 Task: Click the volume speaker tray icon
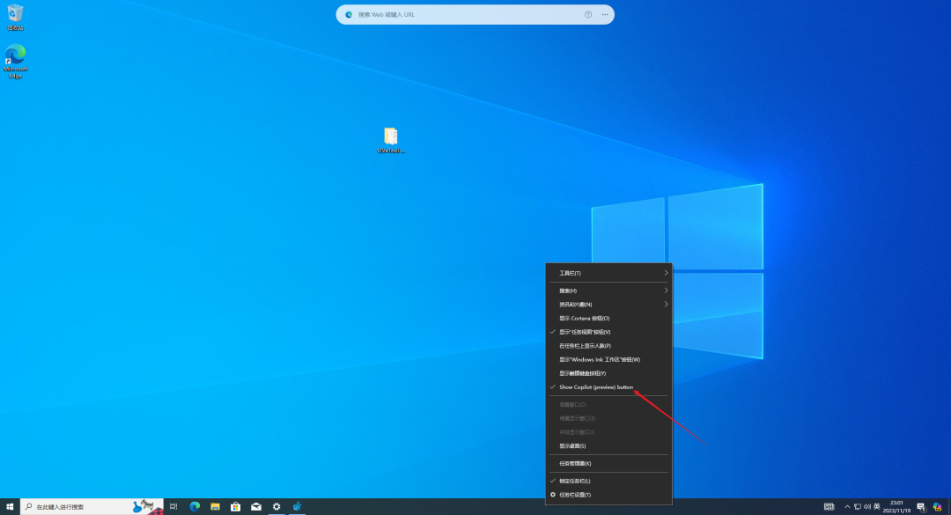pos(866,506)
